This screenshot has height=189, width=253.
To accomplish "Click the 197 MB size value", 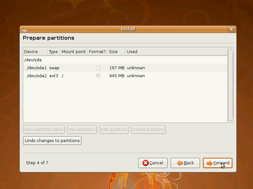I will coord(117,68).
